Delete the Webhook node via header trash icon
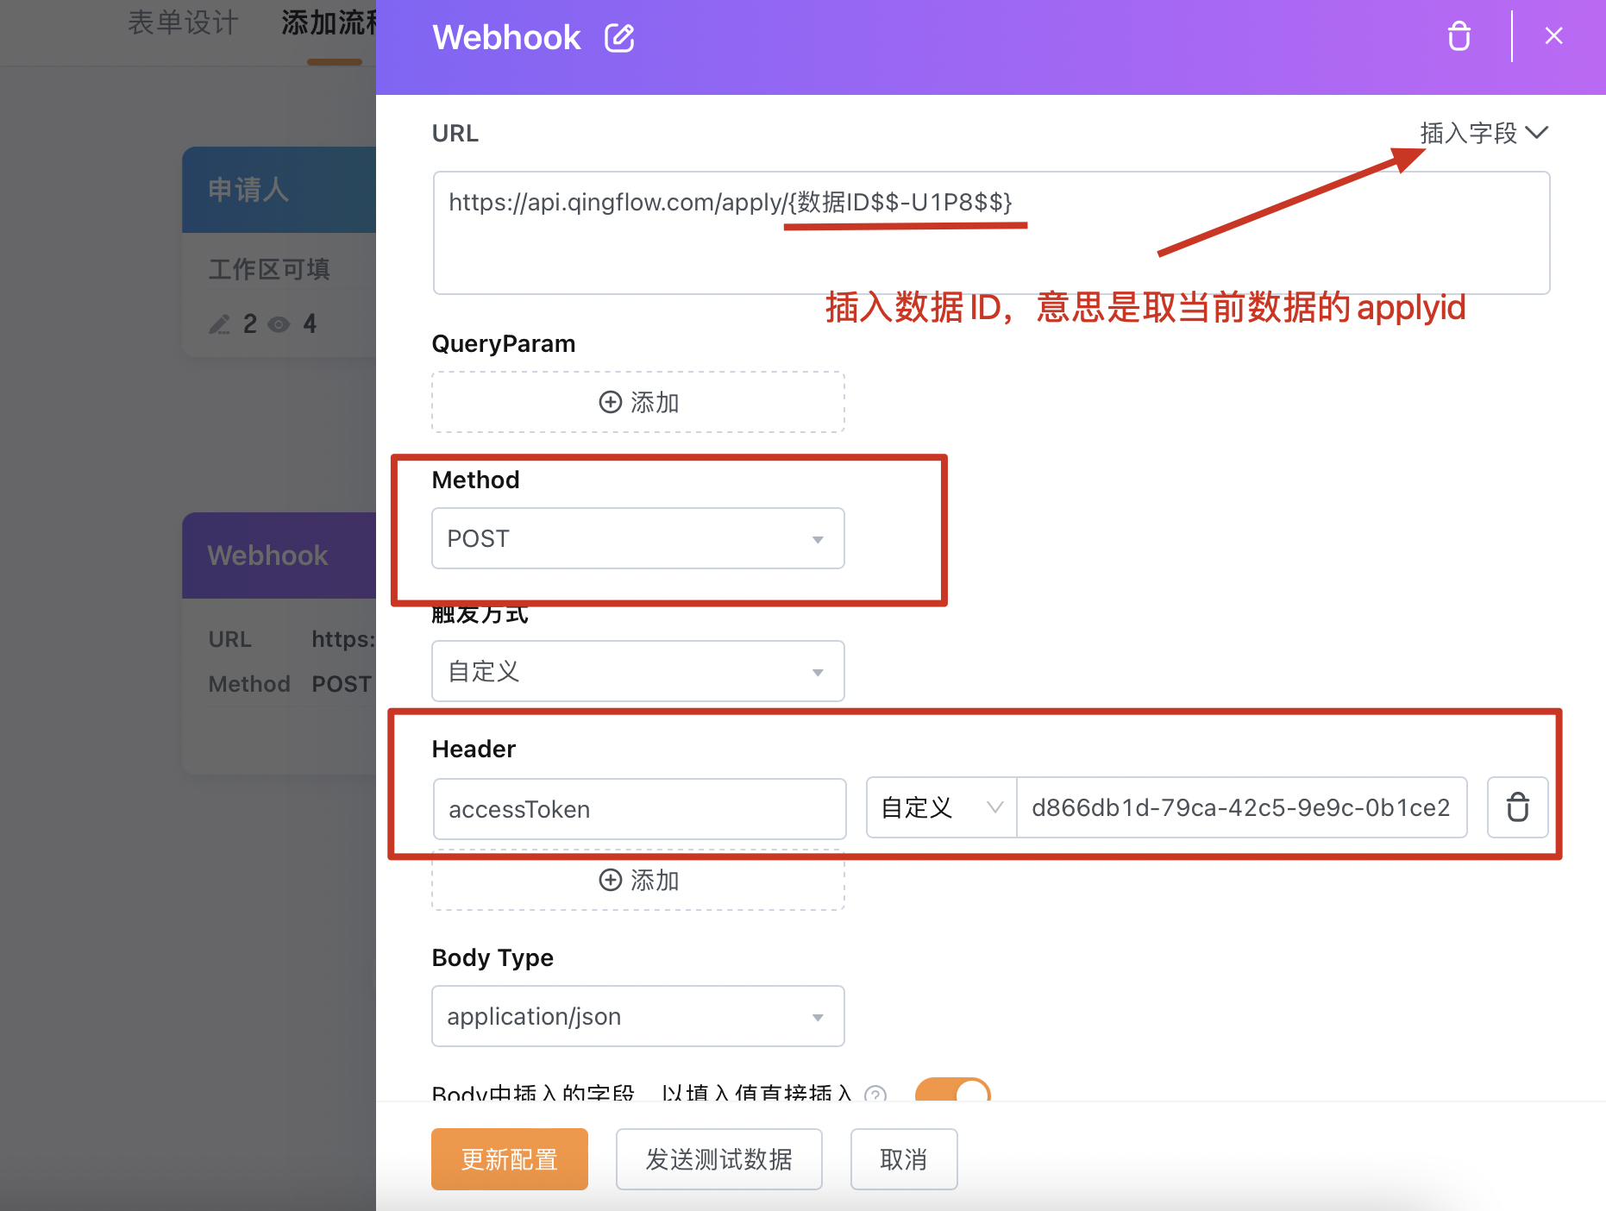 pyautogui.click(x=1459, y=36)
